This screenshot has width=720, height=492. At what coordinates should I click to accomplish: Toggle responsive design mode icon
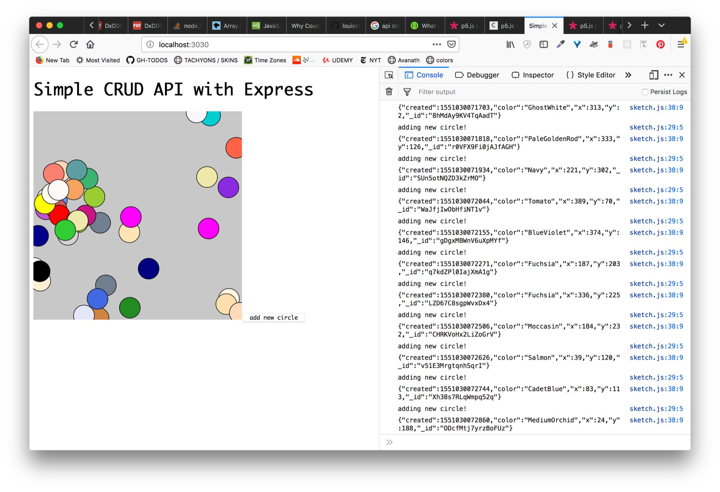(654, 75)
